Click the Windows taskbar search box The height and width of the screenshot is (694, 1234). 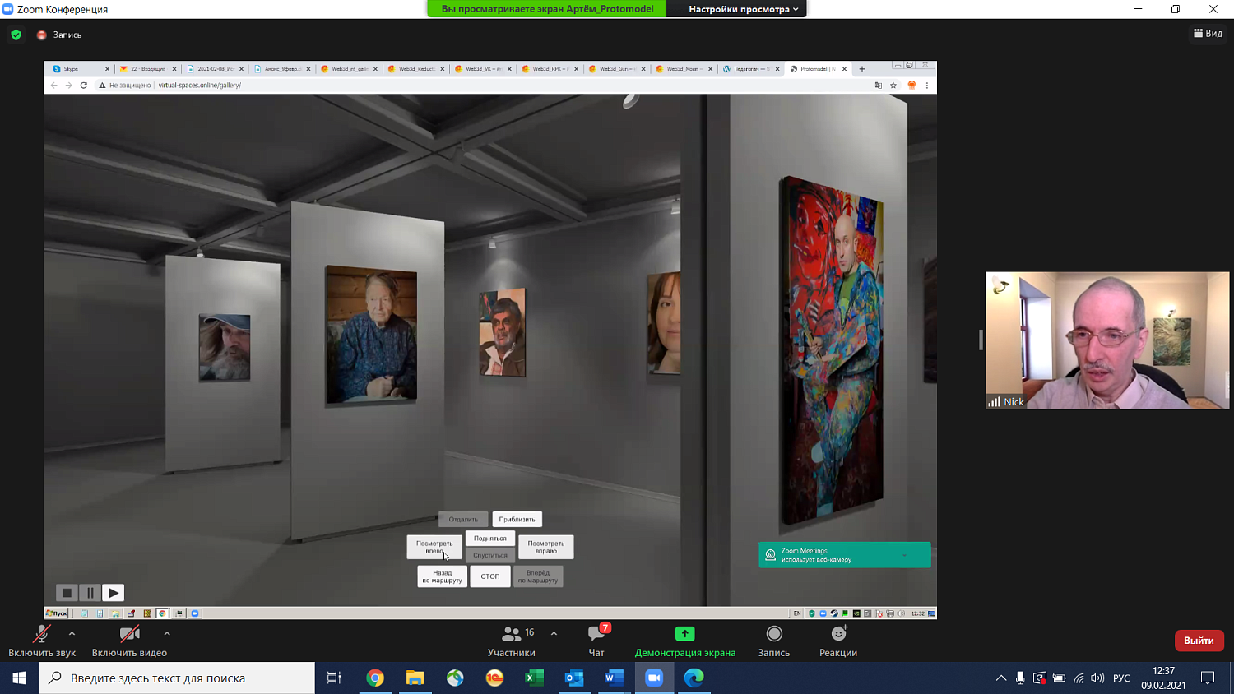click(x=177, y=678)
